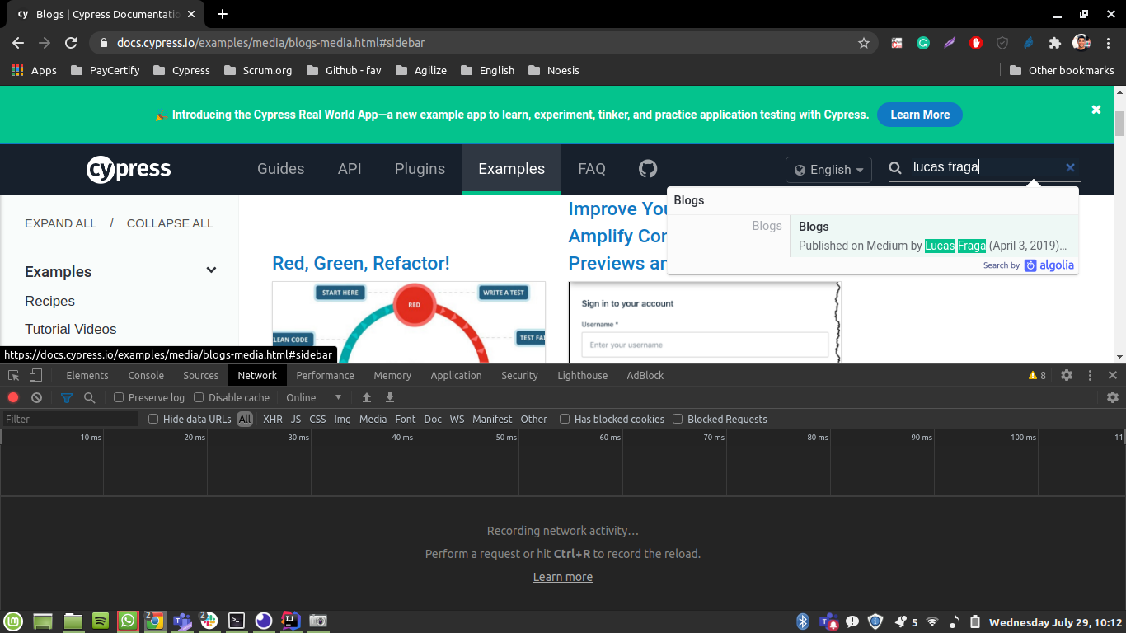
Task: Check the Blocked Requests checkbox
Action: point(678,419)
